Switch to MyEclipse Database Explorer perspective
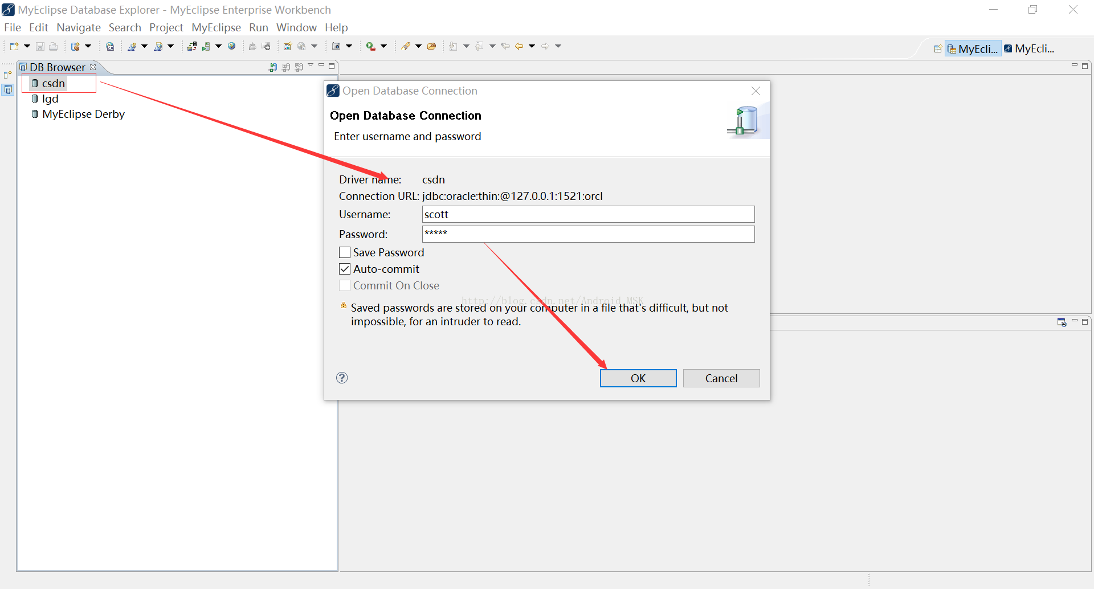Viewport: 1094px width, 589px height. [973, 49]
